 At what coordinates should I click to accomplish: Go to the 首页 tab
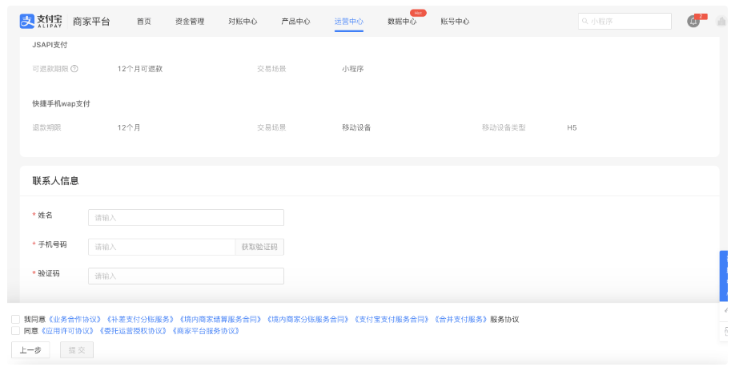click(x=144, y=21)
